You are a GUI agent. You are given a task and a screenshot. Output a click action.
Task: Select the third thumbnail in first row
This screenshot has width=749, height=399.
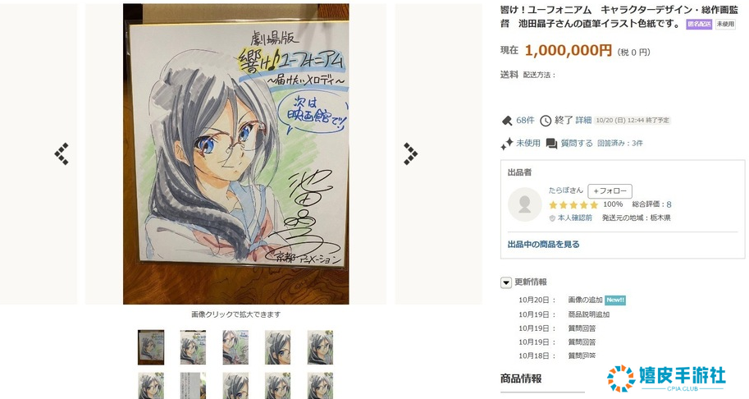[235, 347]
